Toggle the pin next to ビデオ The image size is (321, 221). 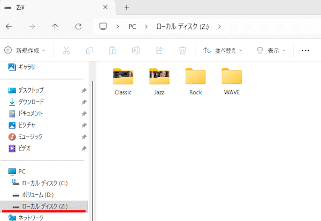84,148
